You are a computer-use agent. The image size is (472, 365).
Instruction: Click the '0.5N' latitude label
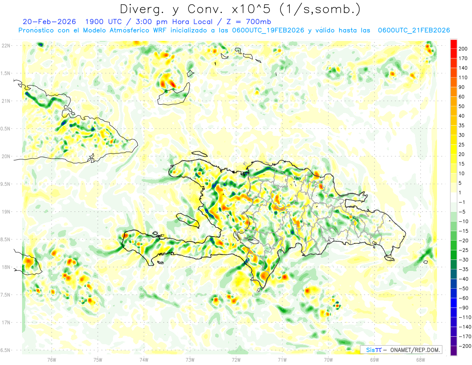(x=6, y=129)
